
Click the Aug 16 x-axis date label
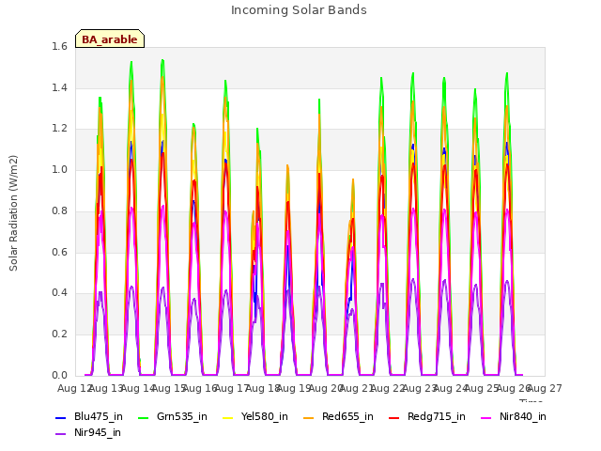[200, 388]
